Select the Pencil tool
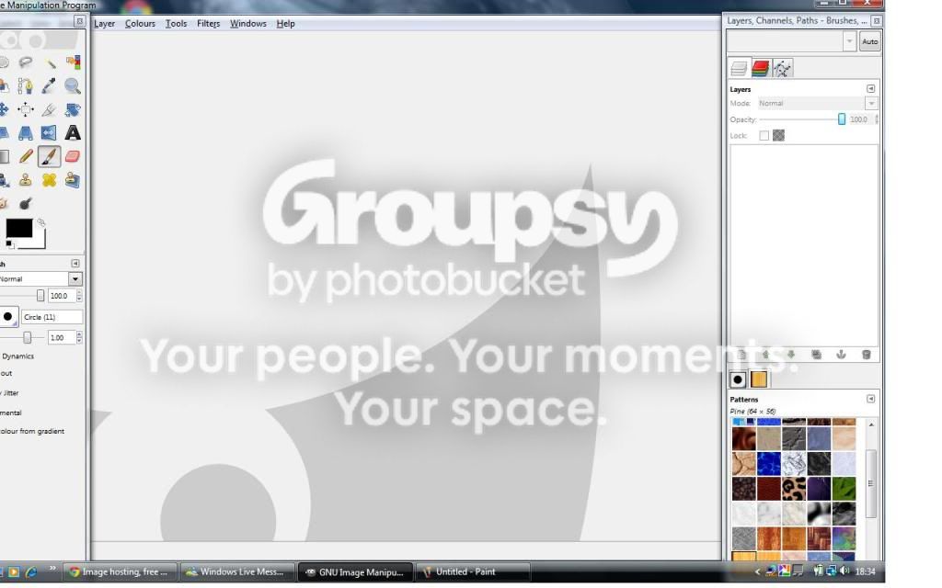 (x=25, y=156)
